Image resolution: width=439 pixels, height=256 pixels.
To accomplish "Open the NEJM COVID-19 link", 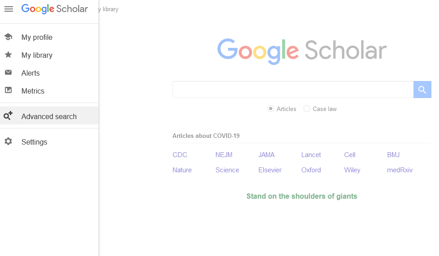I will pos(224,155).
